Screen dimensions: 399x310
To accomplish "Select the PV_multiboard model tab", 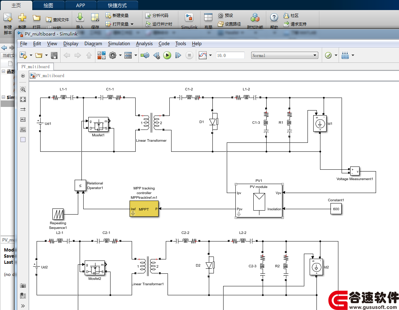I will click(x=36, y=67).
